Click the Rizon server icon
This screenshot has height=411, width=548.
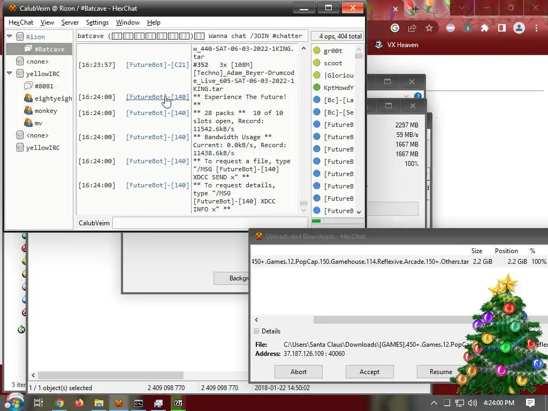click(20, 37)
